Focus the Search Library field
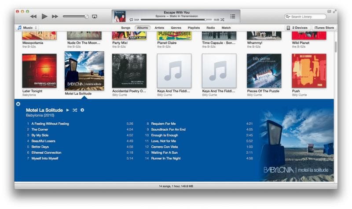This screenshot has height=209, width=352. coord(305,17)
